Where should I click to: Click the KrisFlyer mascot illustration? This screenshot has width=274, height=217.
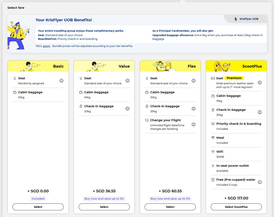(18, 35)
